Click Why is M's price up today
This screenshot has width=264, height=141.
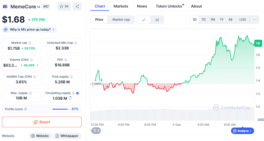coord(30,29)
